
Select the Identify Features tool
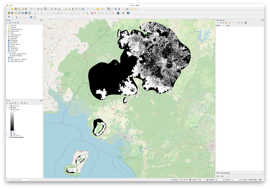(109, 9)
